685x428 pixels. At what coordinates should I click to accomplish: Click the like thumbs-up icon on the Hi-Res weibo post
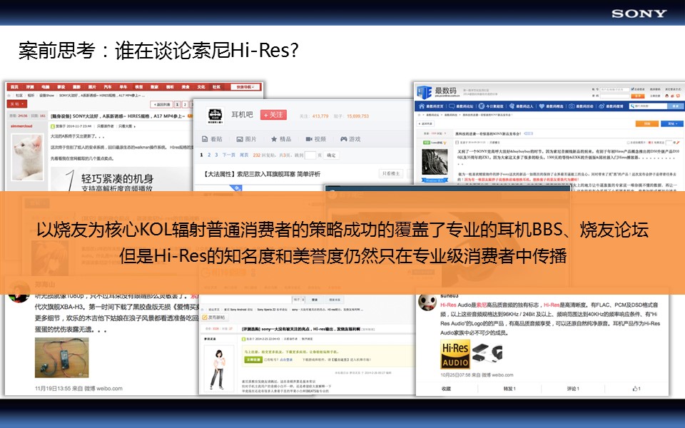pos(635,388)
